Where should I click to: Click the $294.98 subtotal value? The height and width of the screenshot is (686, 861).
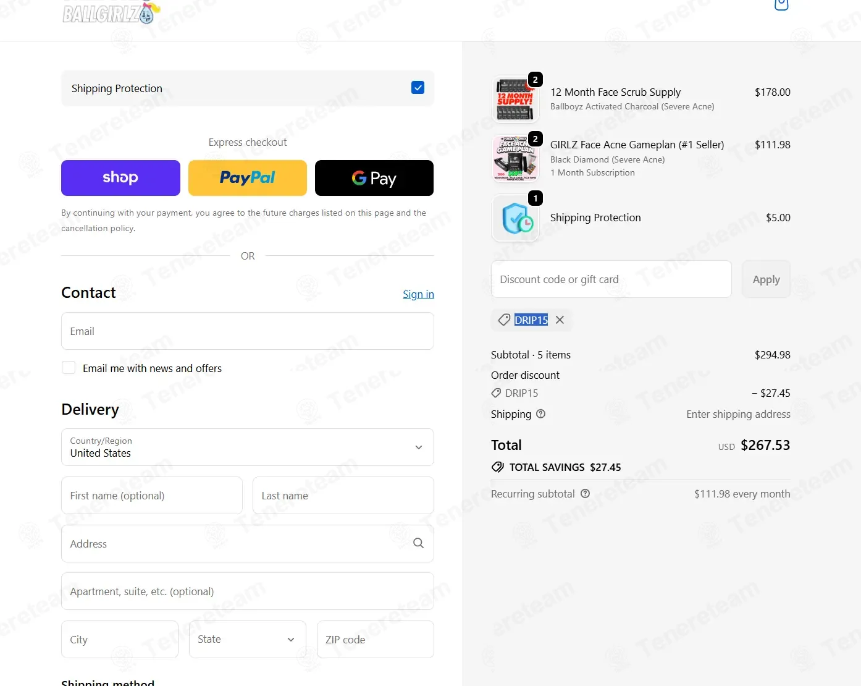[x=773, y=355]
